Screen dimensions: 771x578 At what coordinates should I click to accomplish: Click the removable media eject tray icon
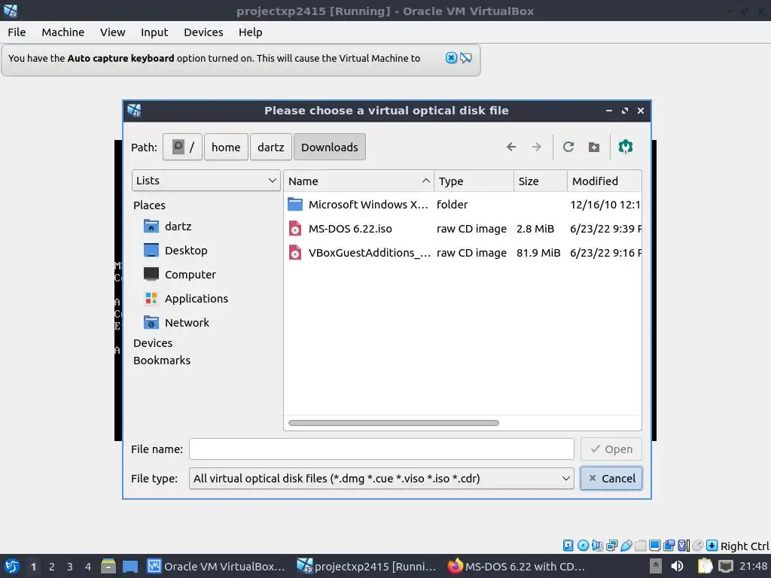click(x=656, y=566)
